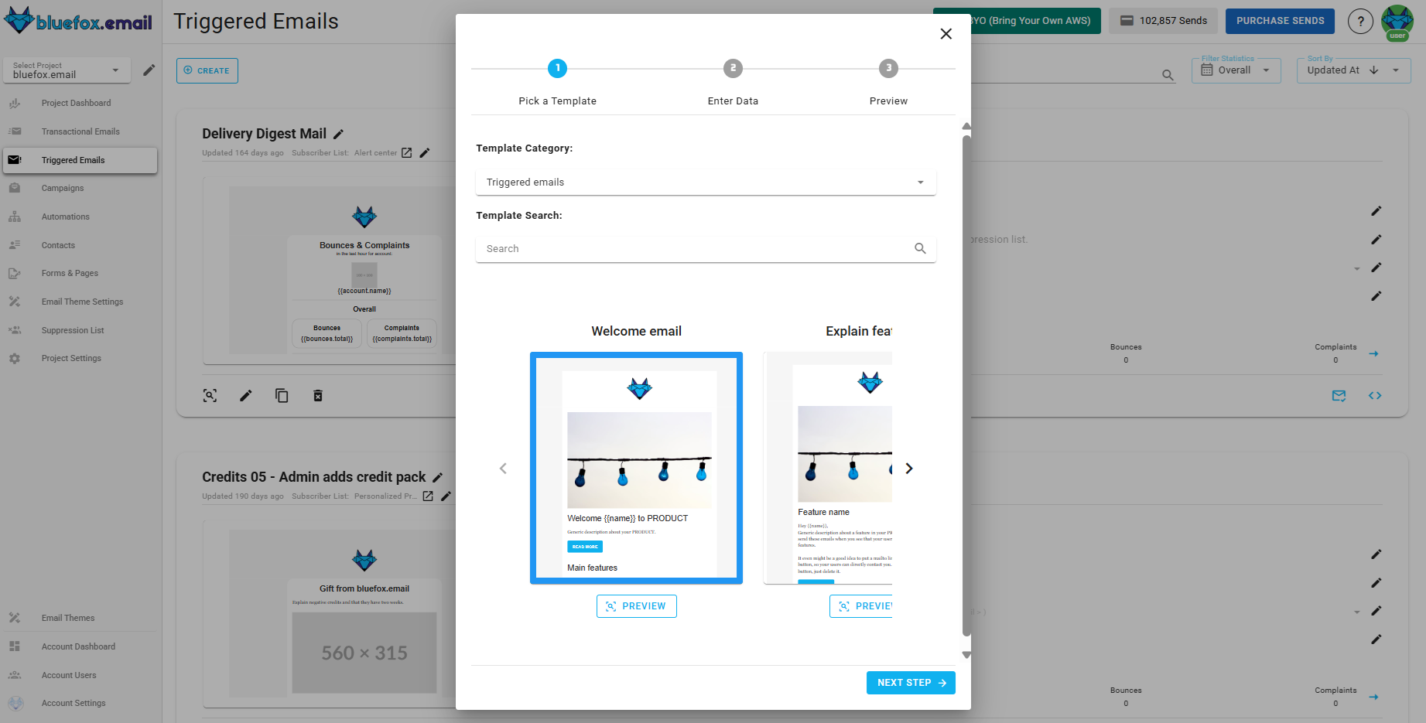The width and height of the screenshot is (1426, 723).
Task: Delete Delivery Digest Mail via the trash icon
Action: (x=317, y=395)
